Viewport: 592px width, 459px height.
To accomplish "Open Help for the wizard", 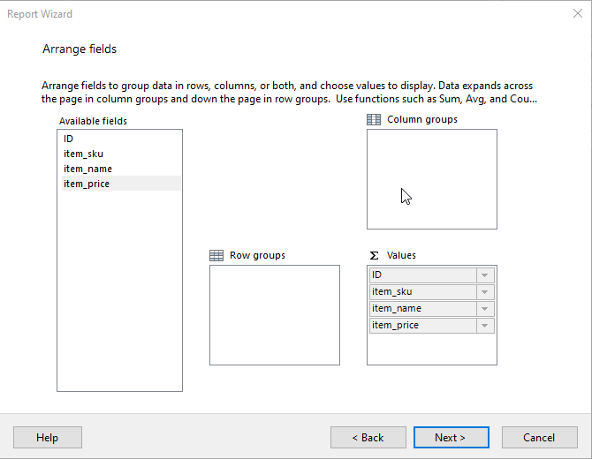I will (48, 438).
